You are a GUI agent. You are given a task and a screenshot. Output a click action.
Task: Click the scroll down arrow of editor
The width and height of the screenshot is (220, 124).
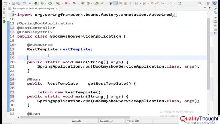coord(208,114)
